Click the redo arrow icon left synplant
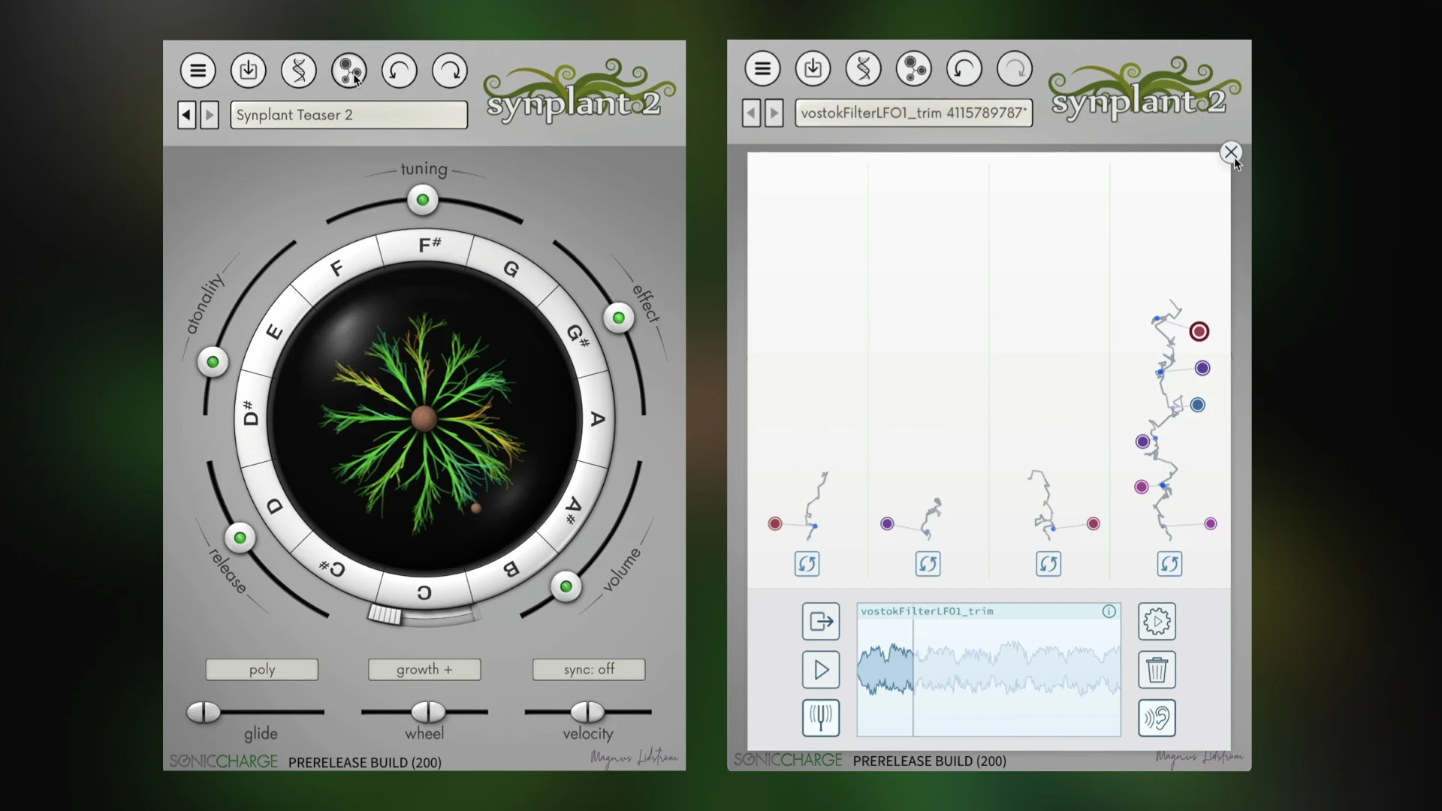Image resolution: width=1442 pixels, height=811 pixels. coord(450,69)
